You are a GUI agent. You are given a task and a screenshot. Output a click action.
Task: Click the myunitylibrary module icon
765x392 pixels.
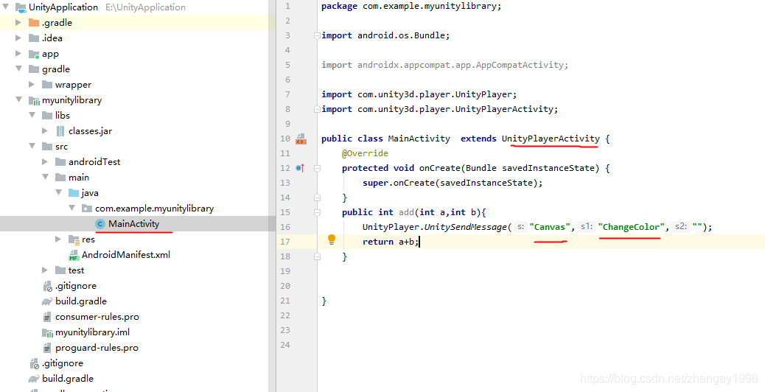[x=34, y=100]
